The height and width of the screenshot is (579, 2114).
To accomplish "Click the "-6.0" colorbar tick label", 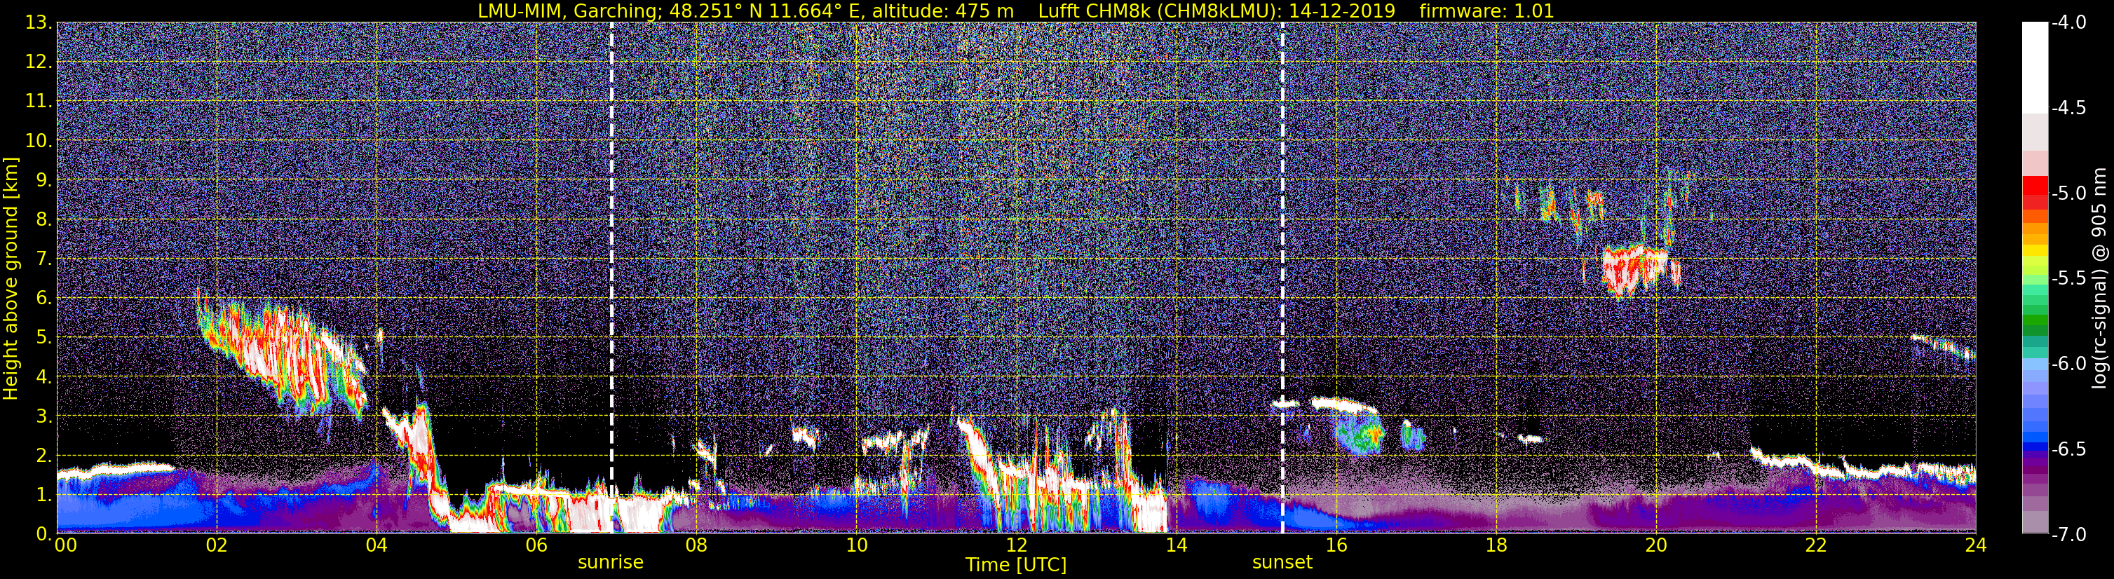I will (x=2068, y=364).
